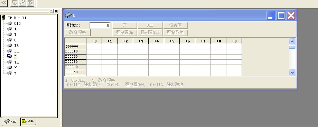Screen dimensions: 318x127
Task: Click the table's scroll down arrow
Action: 292,72
